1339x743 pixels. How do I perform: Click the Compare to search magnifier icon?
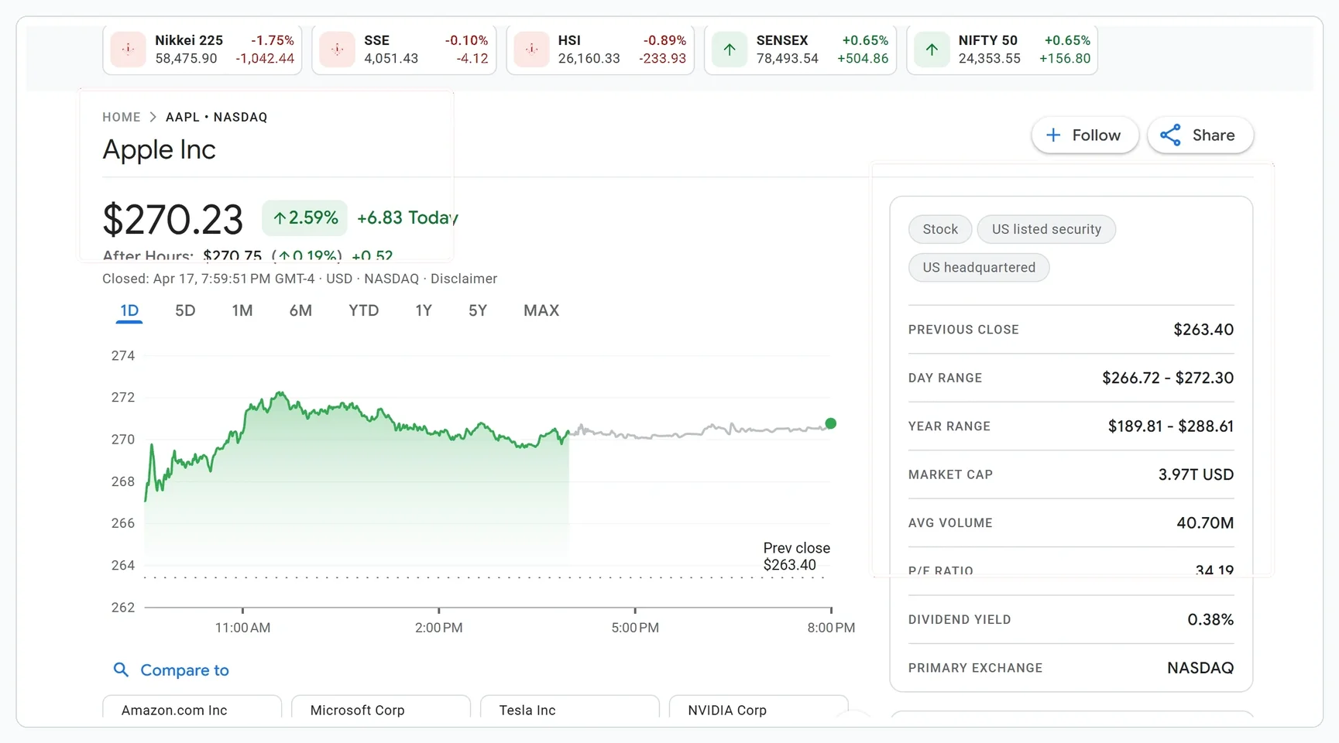coord(121,669)
